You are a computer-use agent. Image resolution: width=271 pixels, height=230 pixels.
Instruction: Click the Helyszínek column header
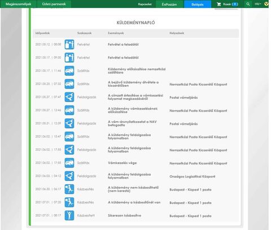point(177,33)
